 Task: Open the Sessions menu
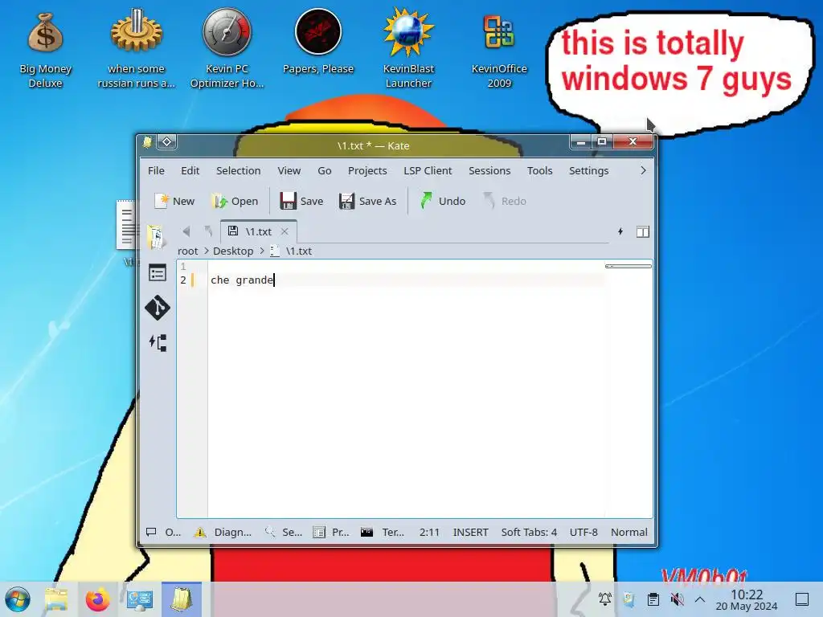pos(489,170)
